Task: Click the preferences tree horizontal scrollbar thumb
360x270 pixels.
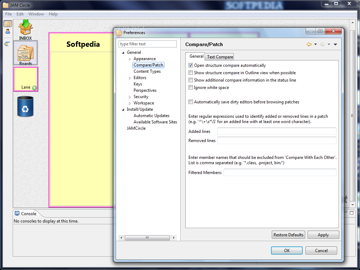Action: [147, 238]
